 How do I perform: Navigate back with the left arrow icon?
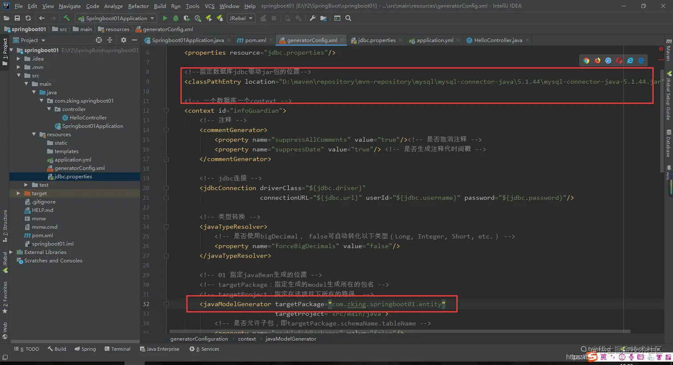(x=42, y=18)
